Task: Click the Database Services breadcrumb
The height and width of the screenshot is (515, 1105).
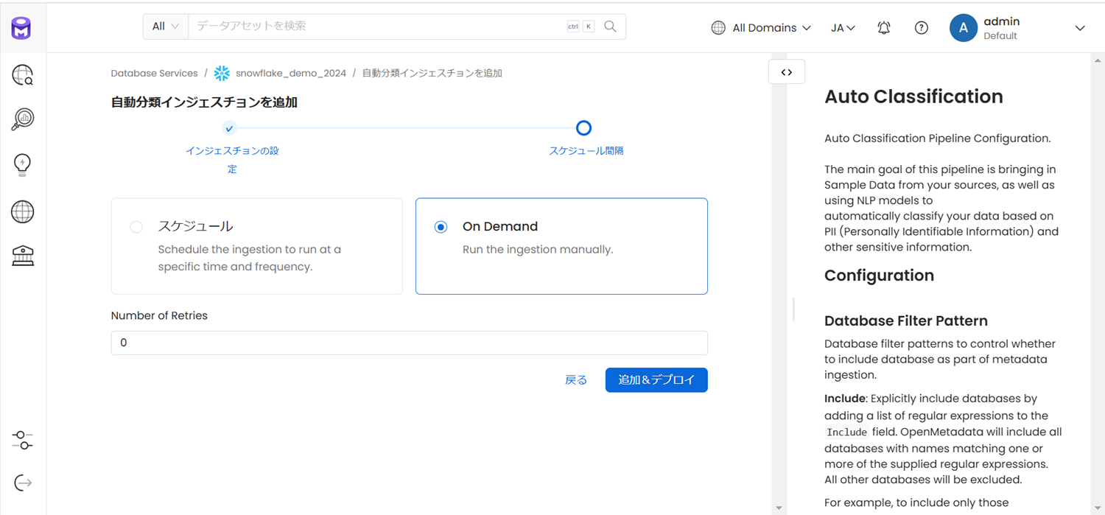Action: [x=154, y=73]
